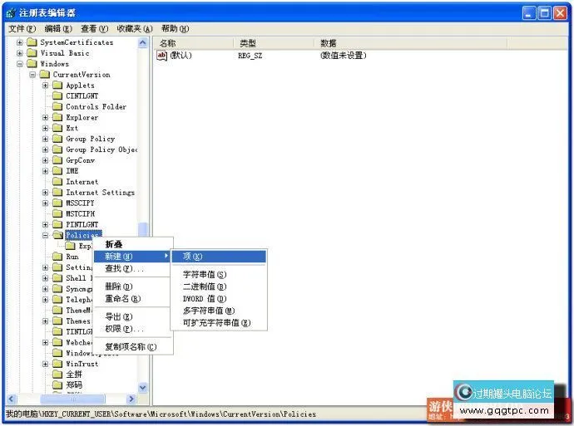
Task: Open the 查看(V) menu
Action: pos(95,28)
